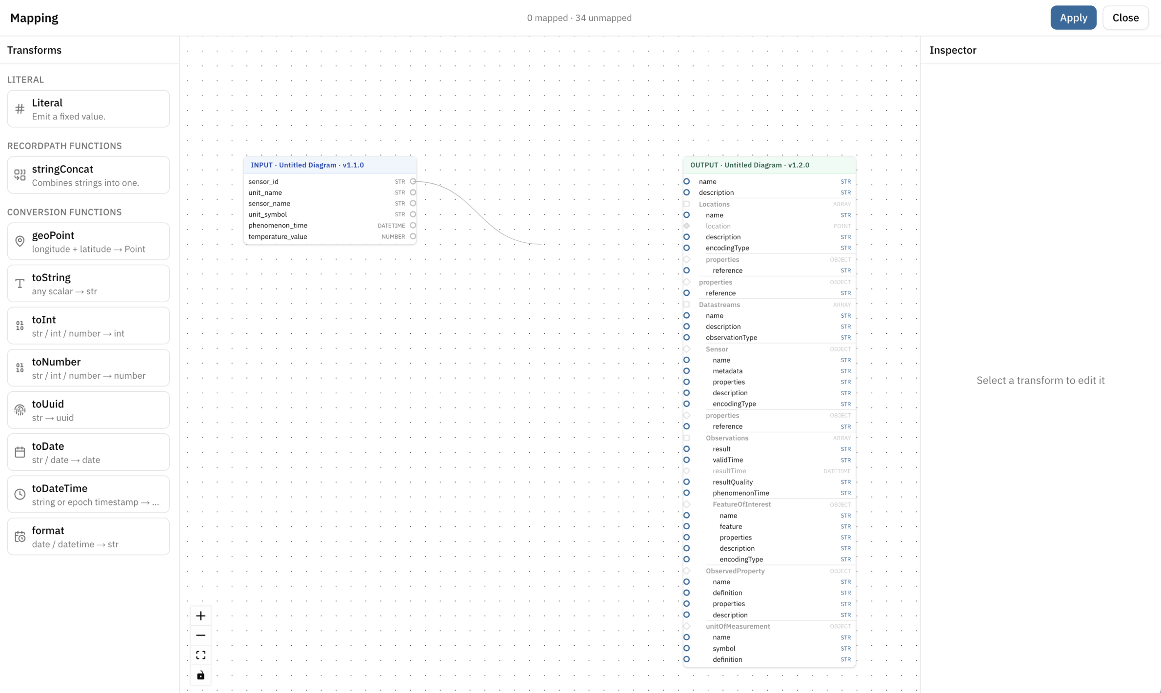Click the Observations array row
The height and width of the screenshot is (693, 1161).
point(769,438)
